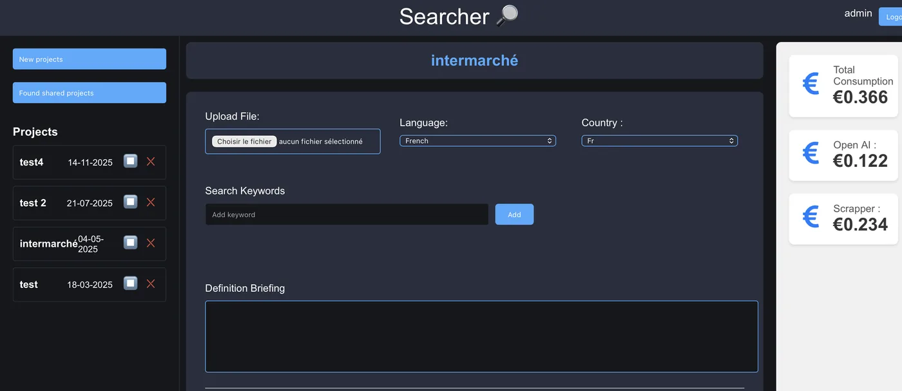The image size is (902, 391).
Task: Delete the test project with red X
Action: click(x=151, y=283)
